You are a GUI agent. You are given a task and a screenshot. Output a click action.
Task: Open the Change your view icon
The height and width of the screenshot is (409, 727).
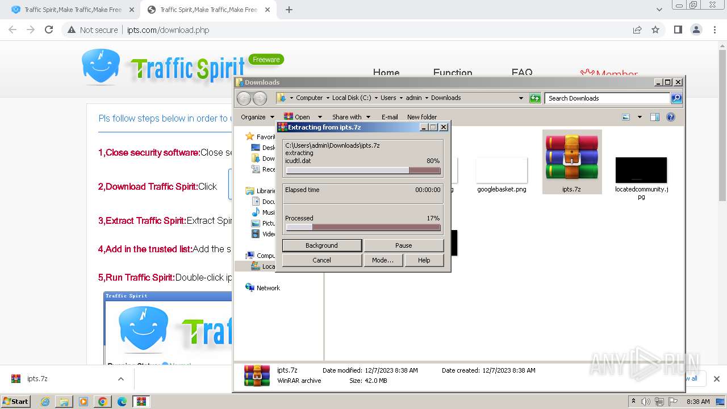pyautogui.click(x=626, y=117)
